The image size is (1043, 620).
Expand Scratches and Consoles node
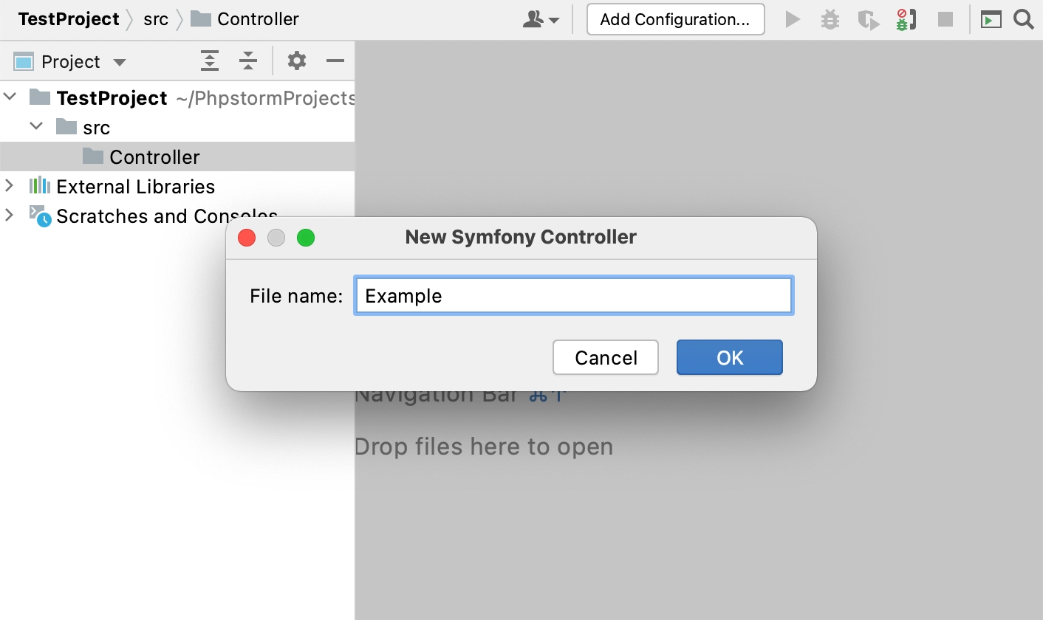[9, 215]
